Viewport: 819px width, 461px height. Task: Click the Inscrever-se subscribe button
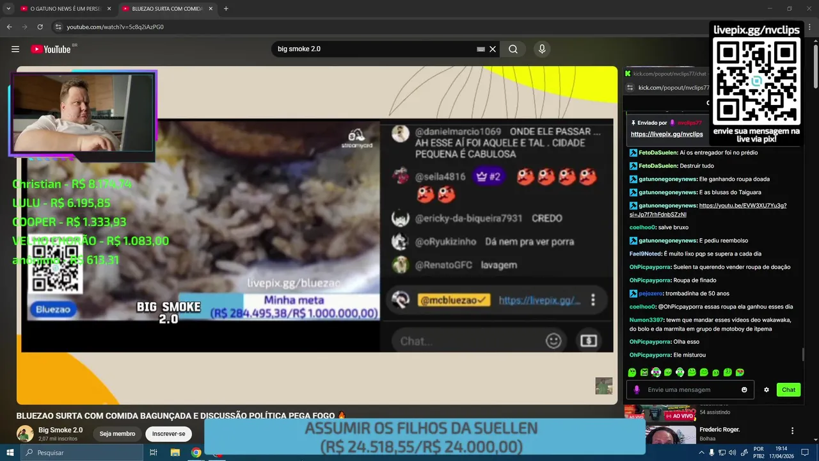coord(169,433)
